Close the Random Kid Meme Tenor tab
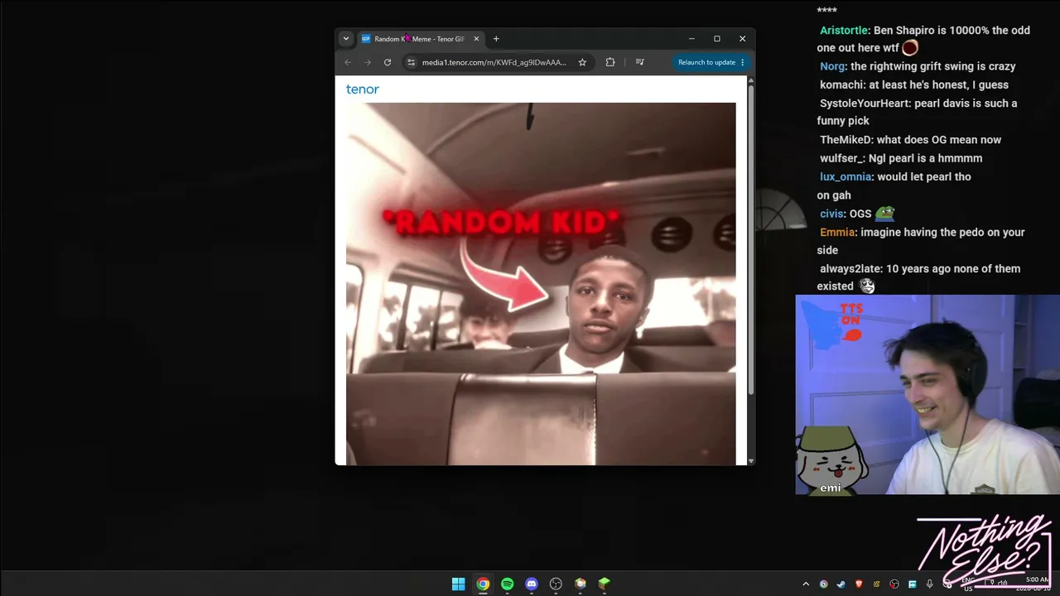 pyautogui.click(x=476, y=39)
